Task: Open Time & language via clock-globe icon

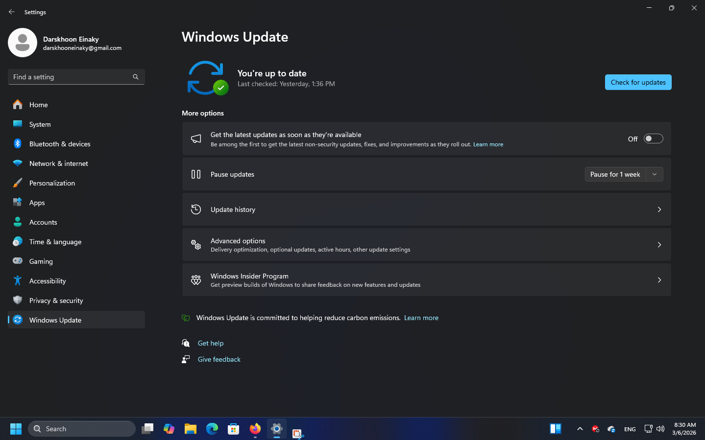Action: (x=18, y=241)
